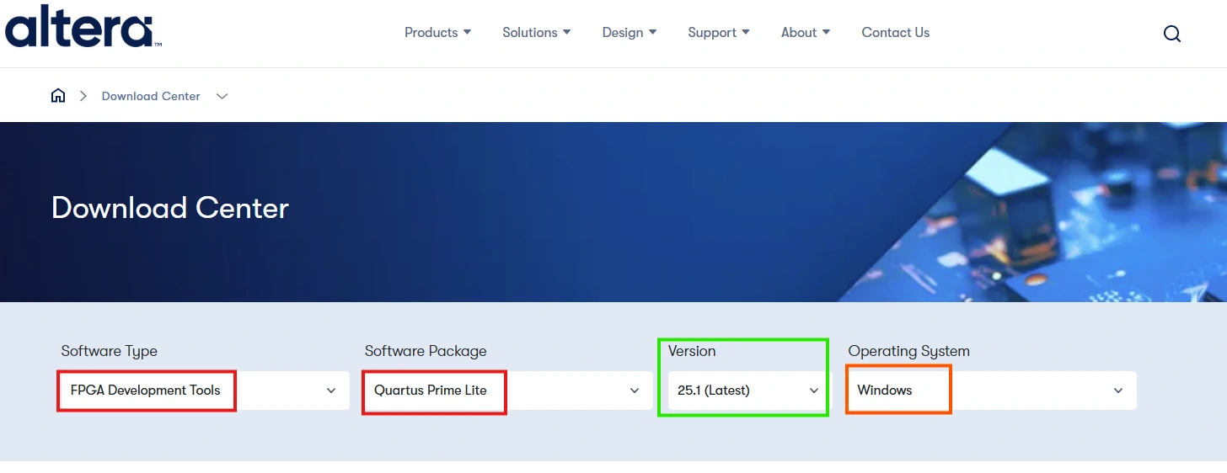Click the large Download Center heading
Image resolution: width=1227 pixels, height=473 pixels.
[x=170, y=208]
